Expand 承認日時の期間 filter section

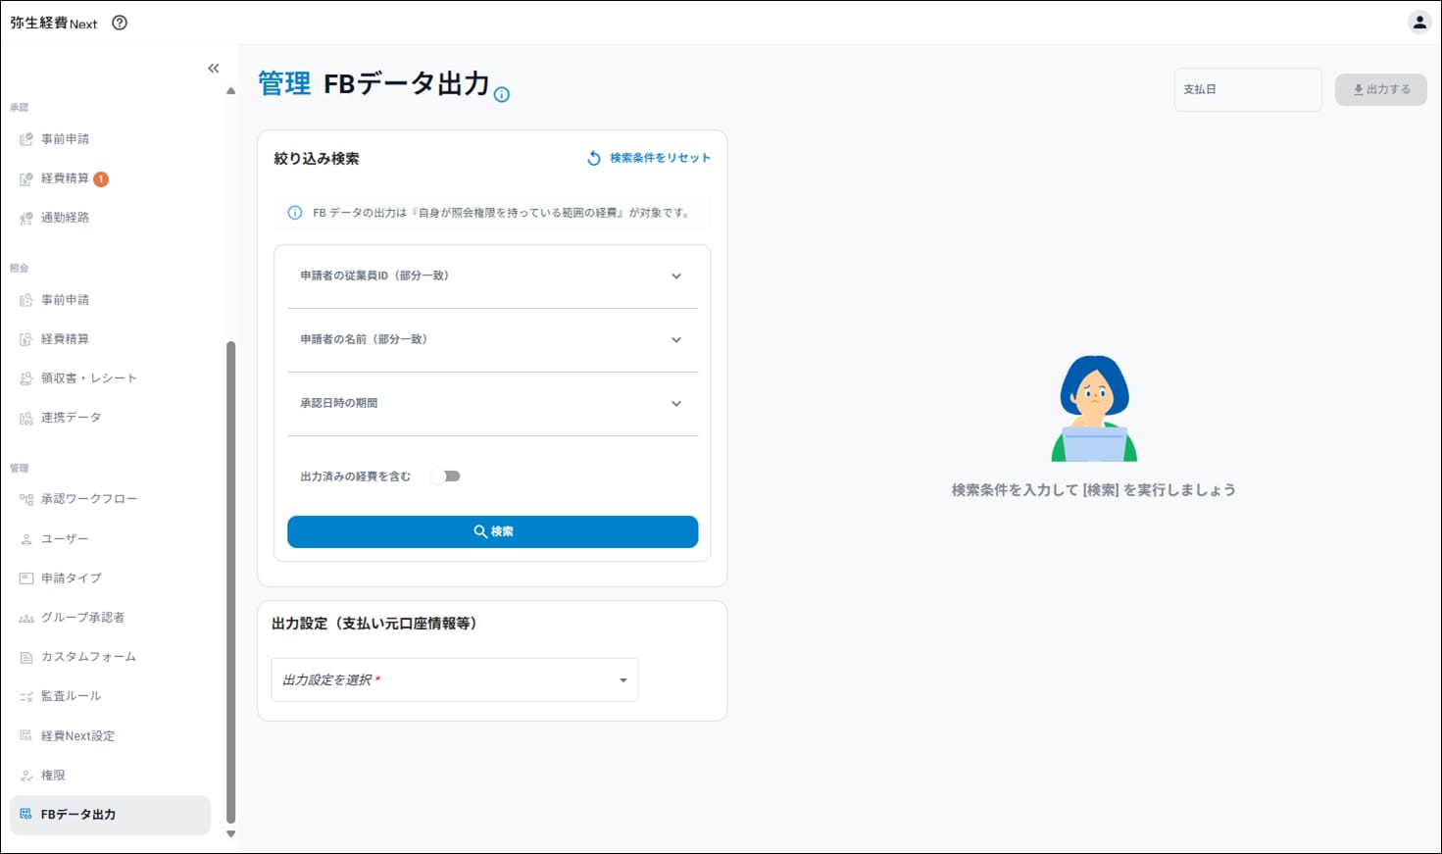click(x=675, y=404)
